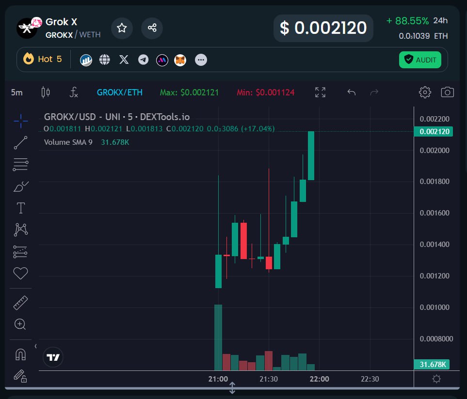467x399 pixels.
Task: Open the Telegram channel link
Action: [143, 60]
